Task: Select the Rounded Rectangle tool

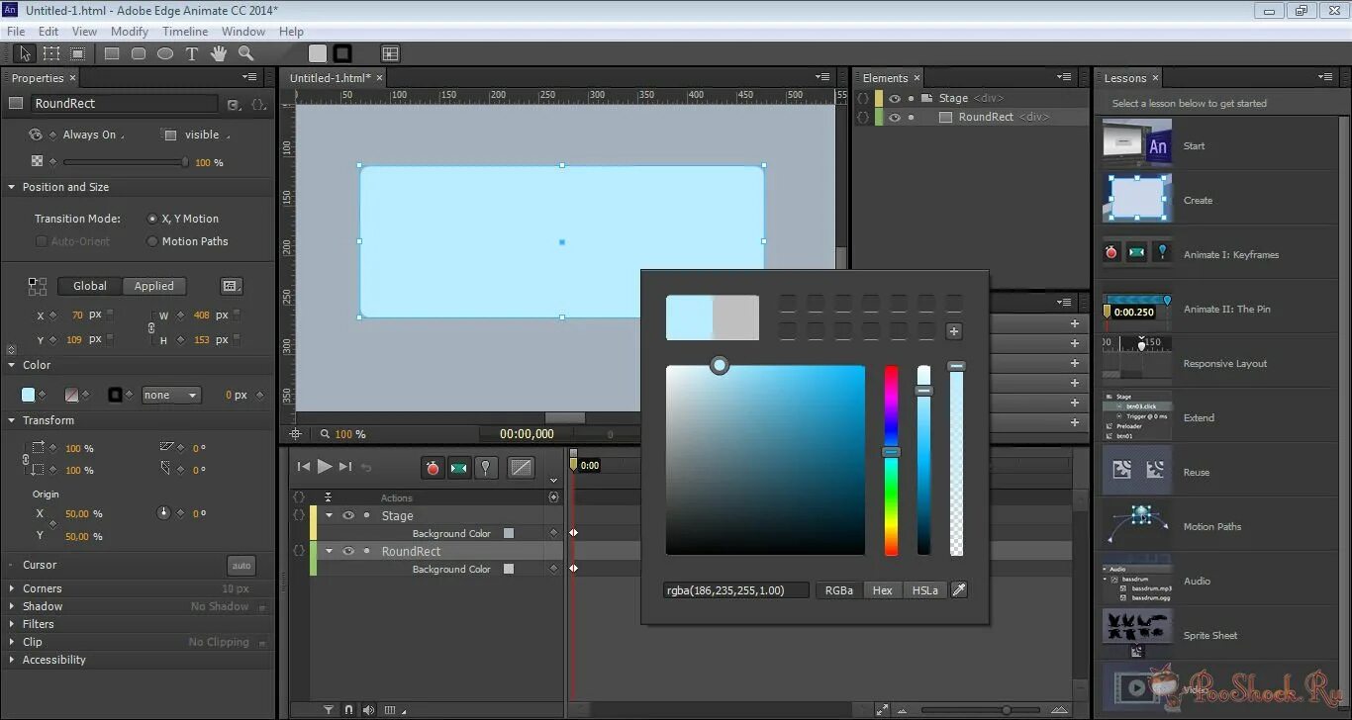Action: [x=139, y=53]
